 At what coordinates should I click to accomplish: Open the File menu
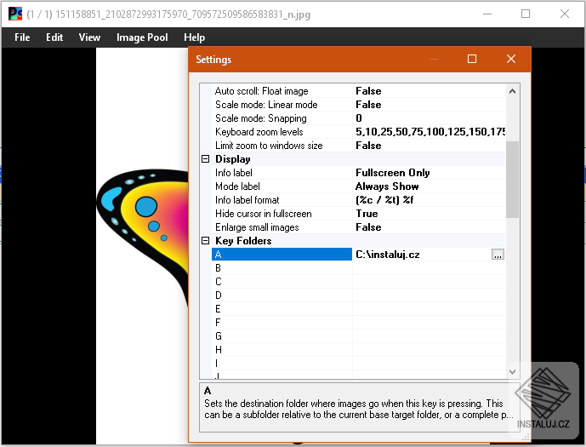pos(22,37)
